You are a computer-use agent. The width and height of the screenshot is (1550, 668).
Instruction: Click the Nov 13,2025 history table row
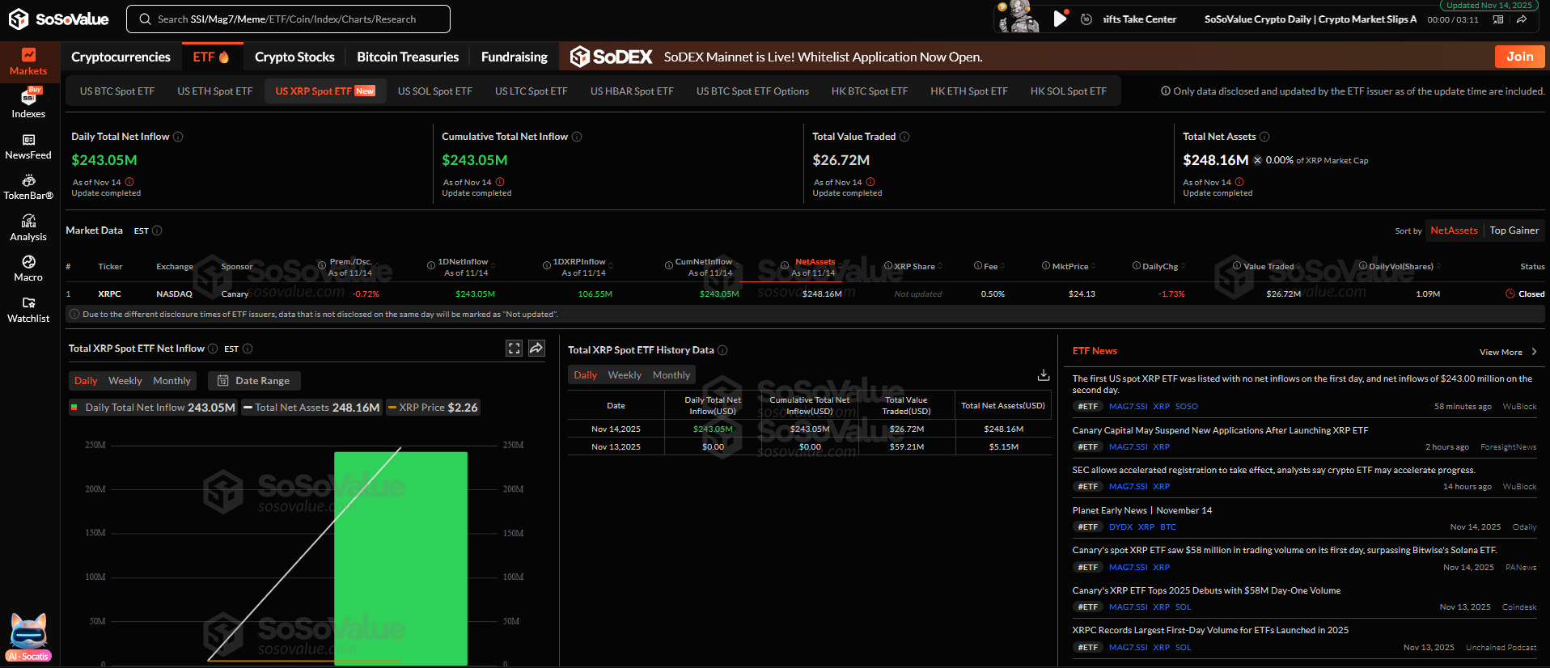[809, 446]
